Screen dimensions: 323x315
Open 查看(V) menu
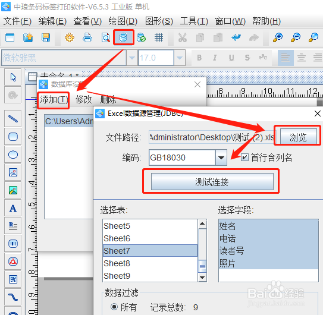pos(87,21)
